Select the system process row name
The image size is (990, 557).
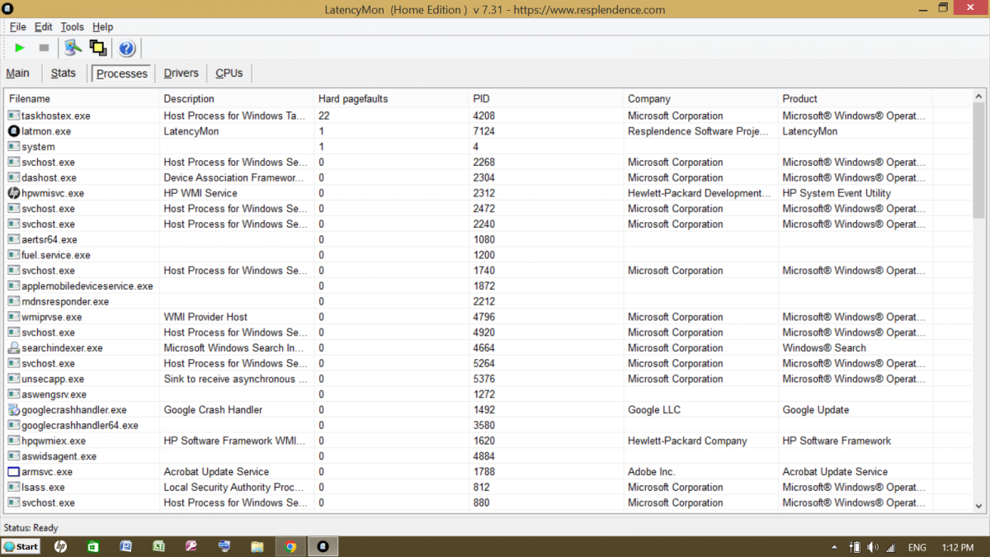[39, 147]
